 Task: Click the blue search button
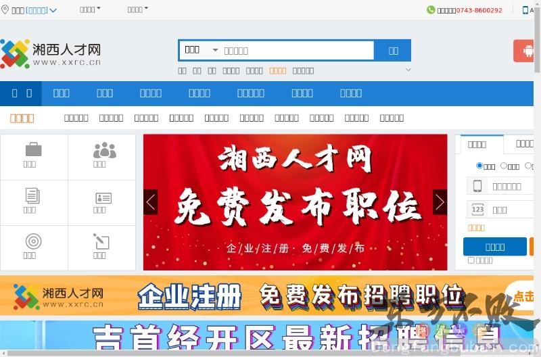(x=393, y=51)
